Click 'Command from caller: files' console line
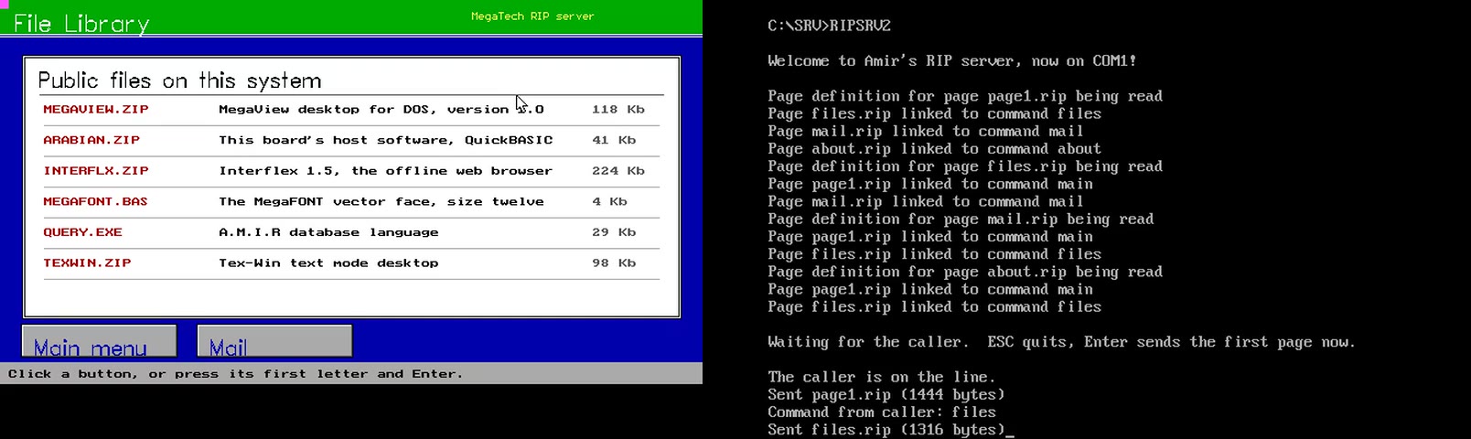 pyautogui.click(x=881, y=412)
